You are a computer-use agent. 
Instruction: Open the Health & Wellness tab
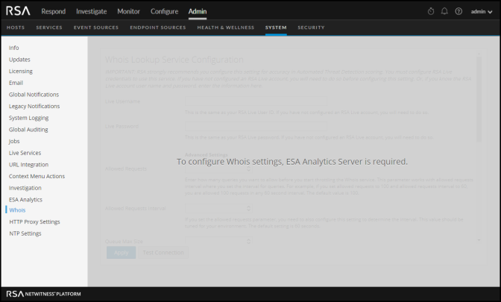pyautogui.click(x=225, y=28)
